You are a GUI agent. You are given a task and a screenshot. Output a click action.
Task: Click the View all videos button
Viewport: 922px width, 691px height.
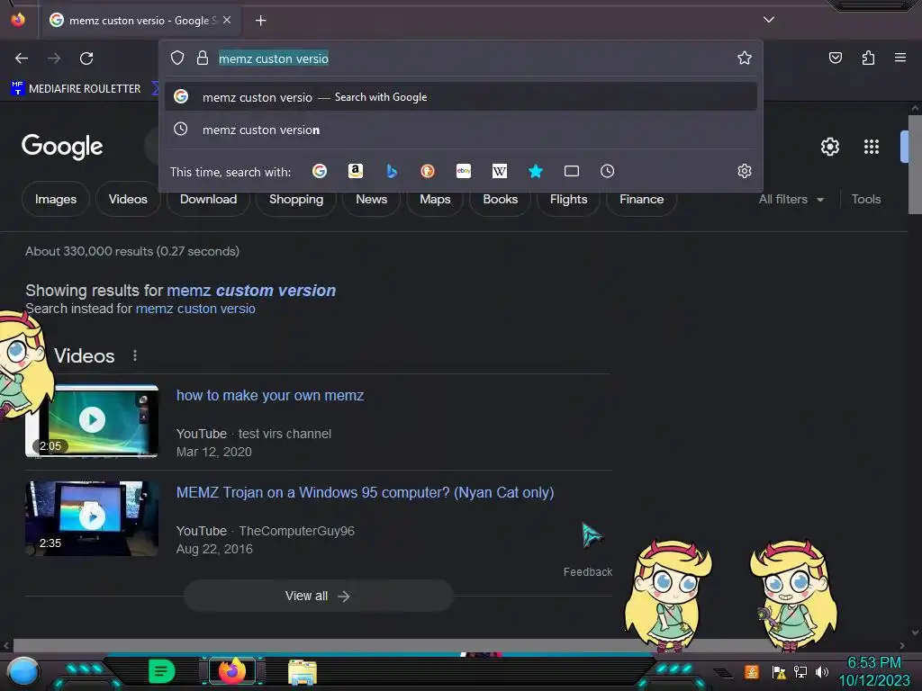point(318,596)
